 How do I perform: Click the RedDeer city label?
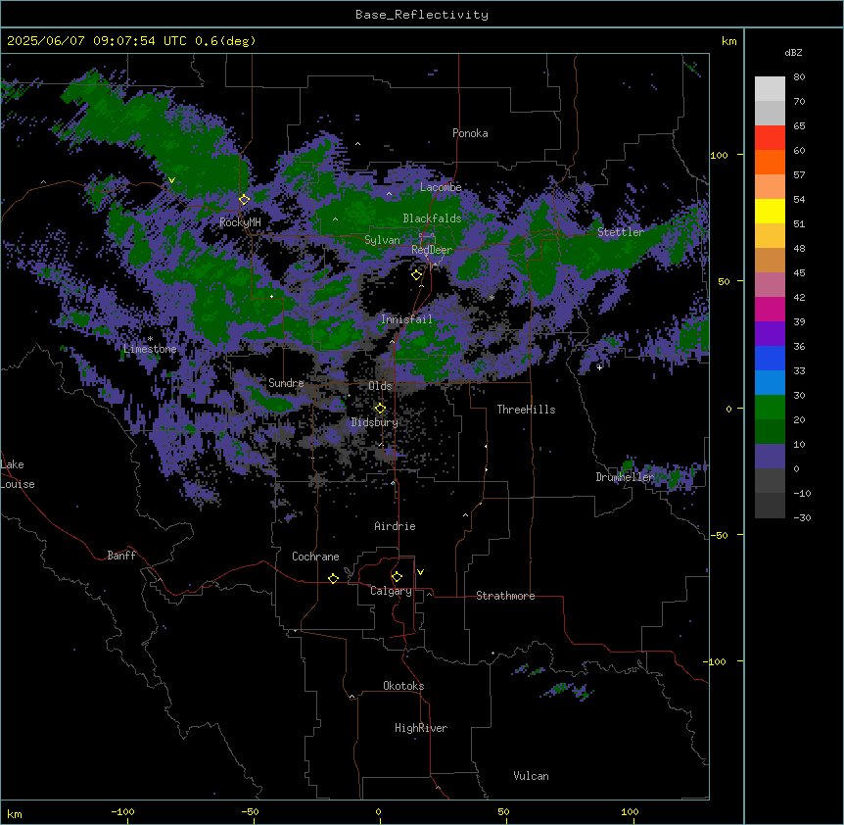[432, 250]
